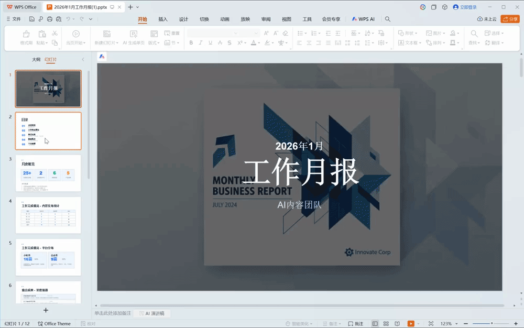
Task: Select the Format Painter (格式刷) tool
Action: (x=26, y=37)
